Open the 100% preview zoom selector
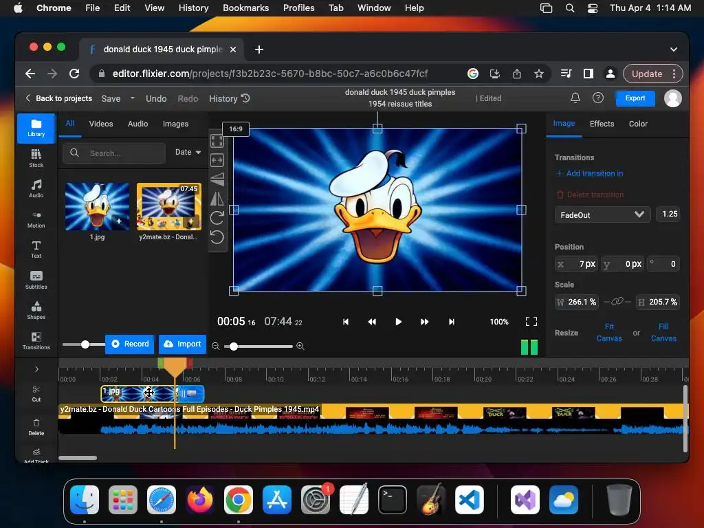This screenshot has width=704, height=528. coord(499,322)
